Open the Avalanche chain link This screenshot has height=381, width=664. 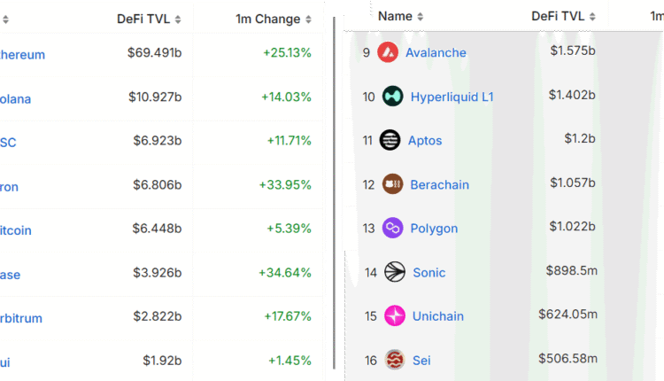coord(436,52)
